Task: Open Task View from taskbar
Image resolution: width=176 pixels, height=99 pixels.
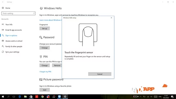Action: pos(14,97)
